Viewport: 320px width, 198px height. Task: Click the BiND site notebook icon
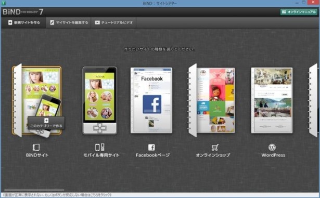36,147
